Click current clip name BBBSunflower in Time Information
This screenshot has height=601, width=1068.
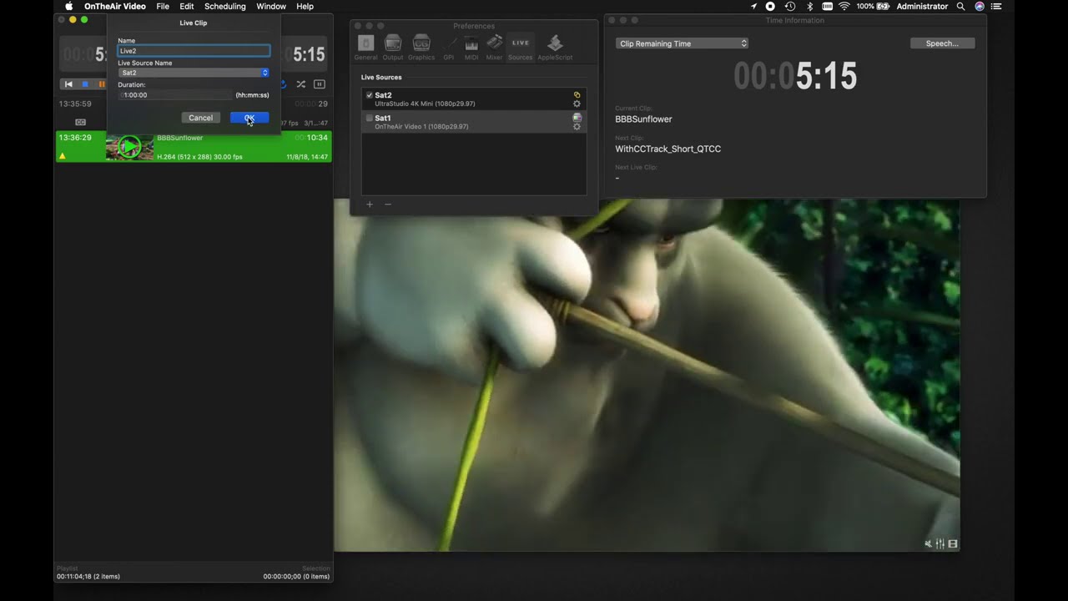point(643,119)
